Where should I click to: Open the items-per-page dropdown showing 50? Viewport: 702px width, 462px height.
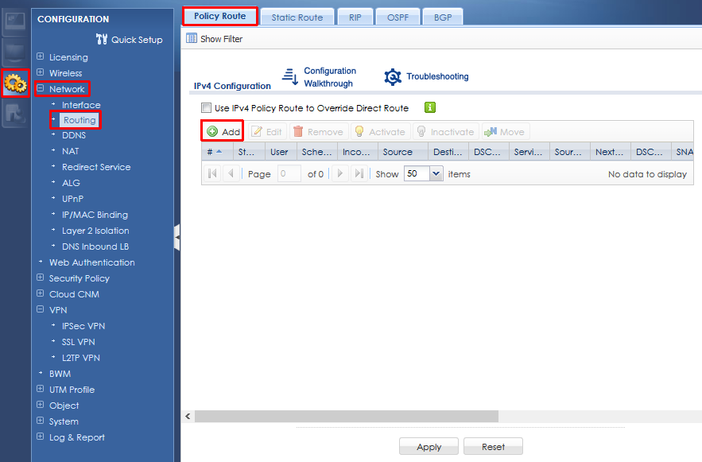[435, 174]
